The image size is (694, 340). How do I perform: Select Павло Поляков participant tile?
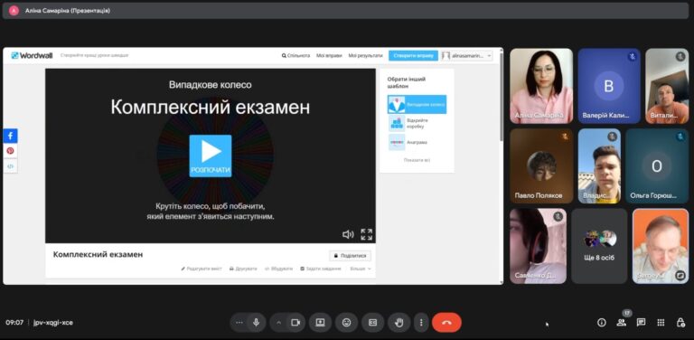[541, 166]
